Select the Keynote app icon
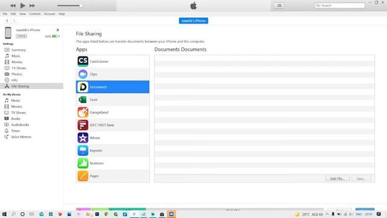The image size is (387, 218). coord(83,151)
